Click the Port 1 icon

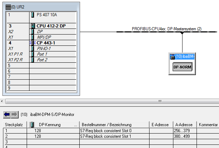33,54
